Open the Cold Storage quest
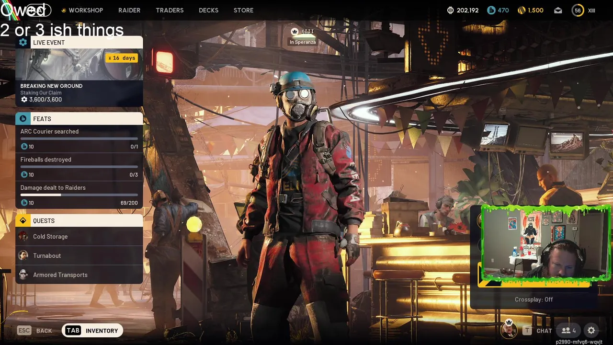 pyautogui.click(x=79, y=236)
